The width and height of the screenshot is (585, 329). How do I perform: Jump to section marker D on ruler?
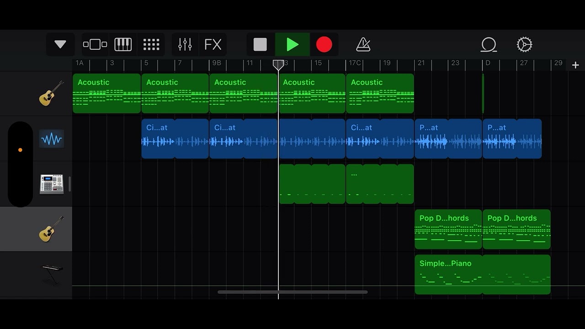coord(488,63)
